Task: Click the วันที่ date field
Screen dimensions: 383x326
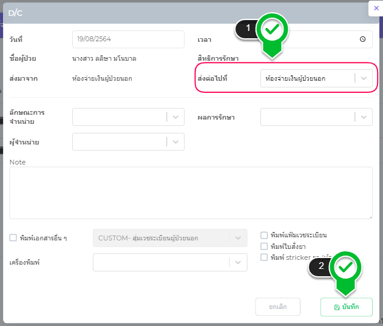Action: 127,39
